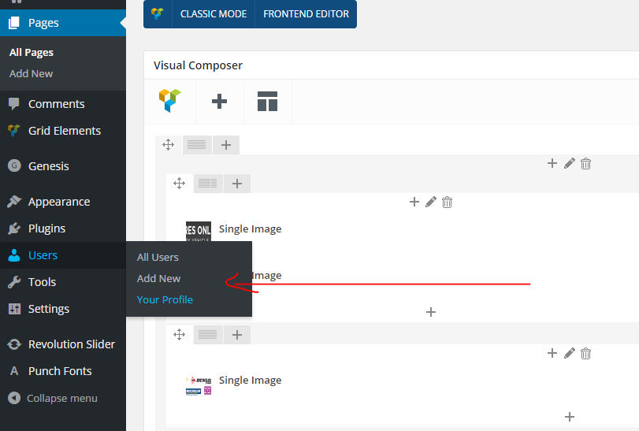Go to All Pages
This screenshot has height=431, width=639.
tap(32, 53)
